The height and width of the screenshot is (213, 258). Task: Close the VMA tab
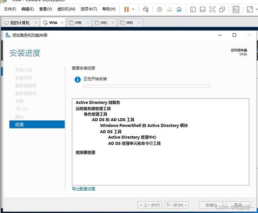(x=62, y=23)
